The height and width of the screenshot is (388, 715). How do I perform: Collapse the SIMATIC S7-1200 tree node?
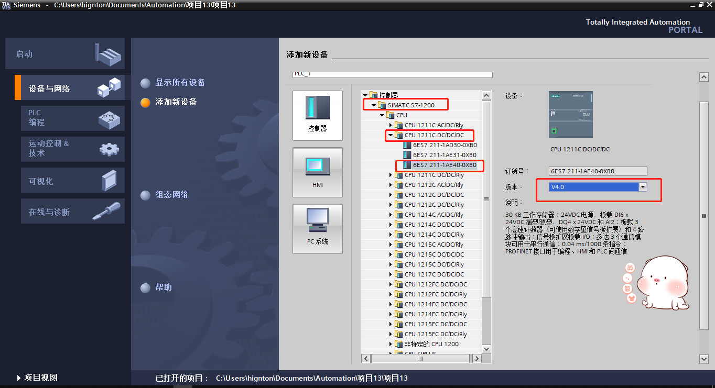pos(374,105)
